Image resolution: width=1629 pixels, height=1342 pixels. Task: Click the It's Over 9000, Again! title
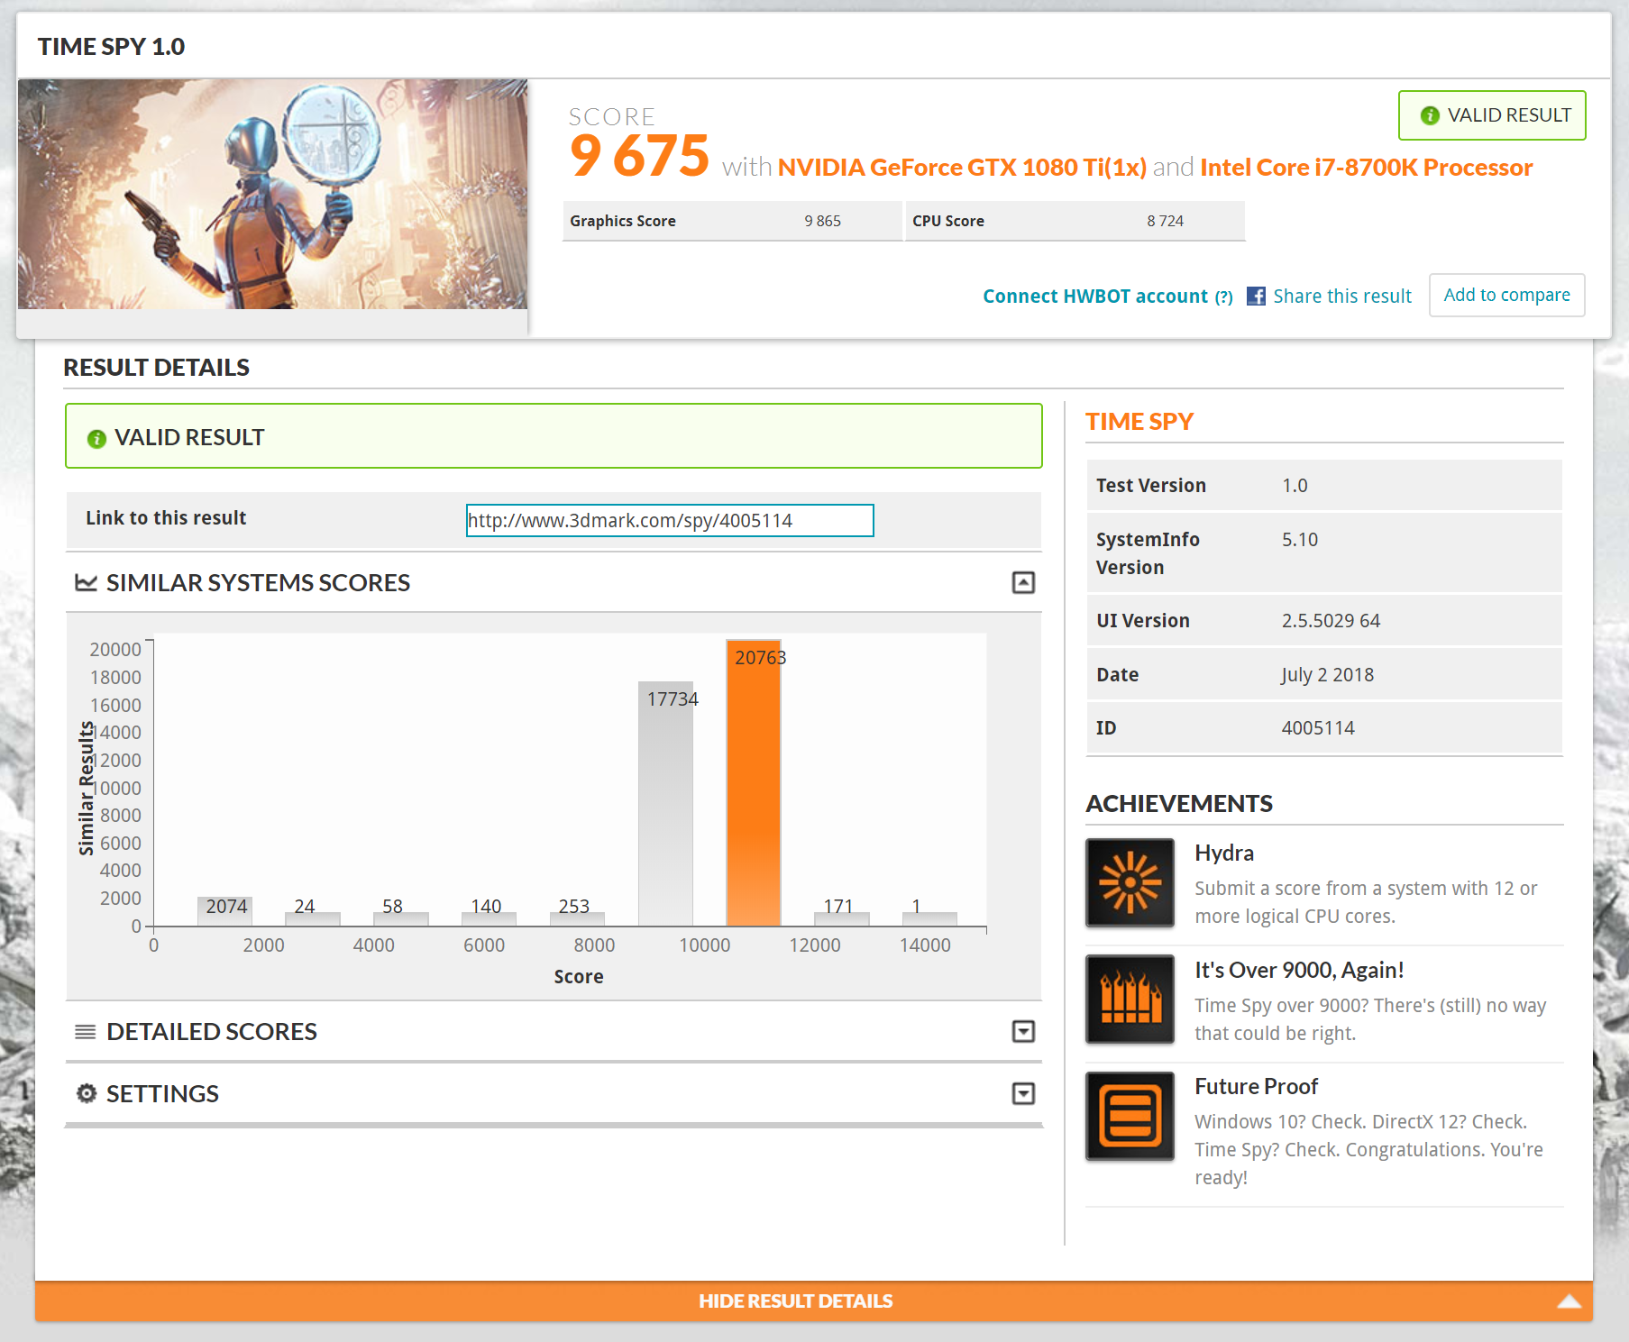pyautogui.click(x=1299, y=970)
